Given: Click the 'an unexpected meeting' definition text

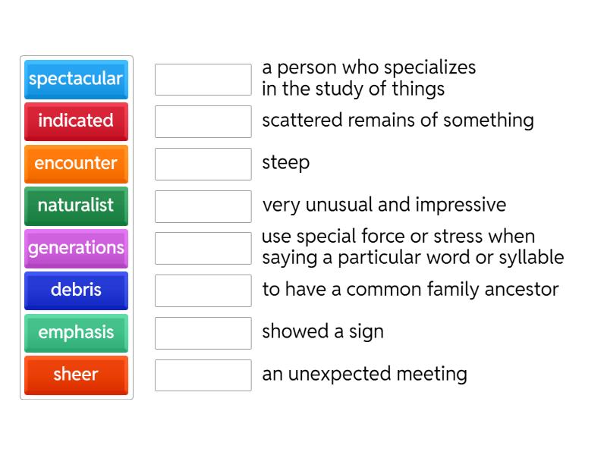Looking at the screenshot, I should (x=364, y=374).
